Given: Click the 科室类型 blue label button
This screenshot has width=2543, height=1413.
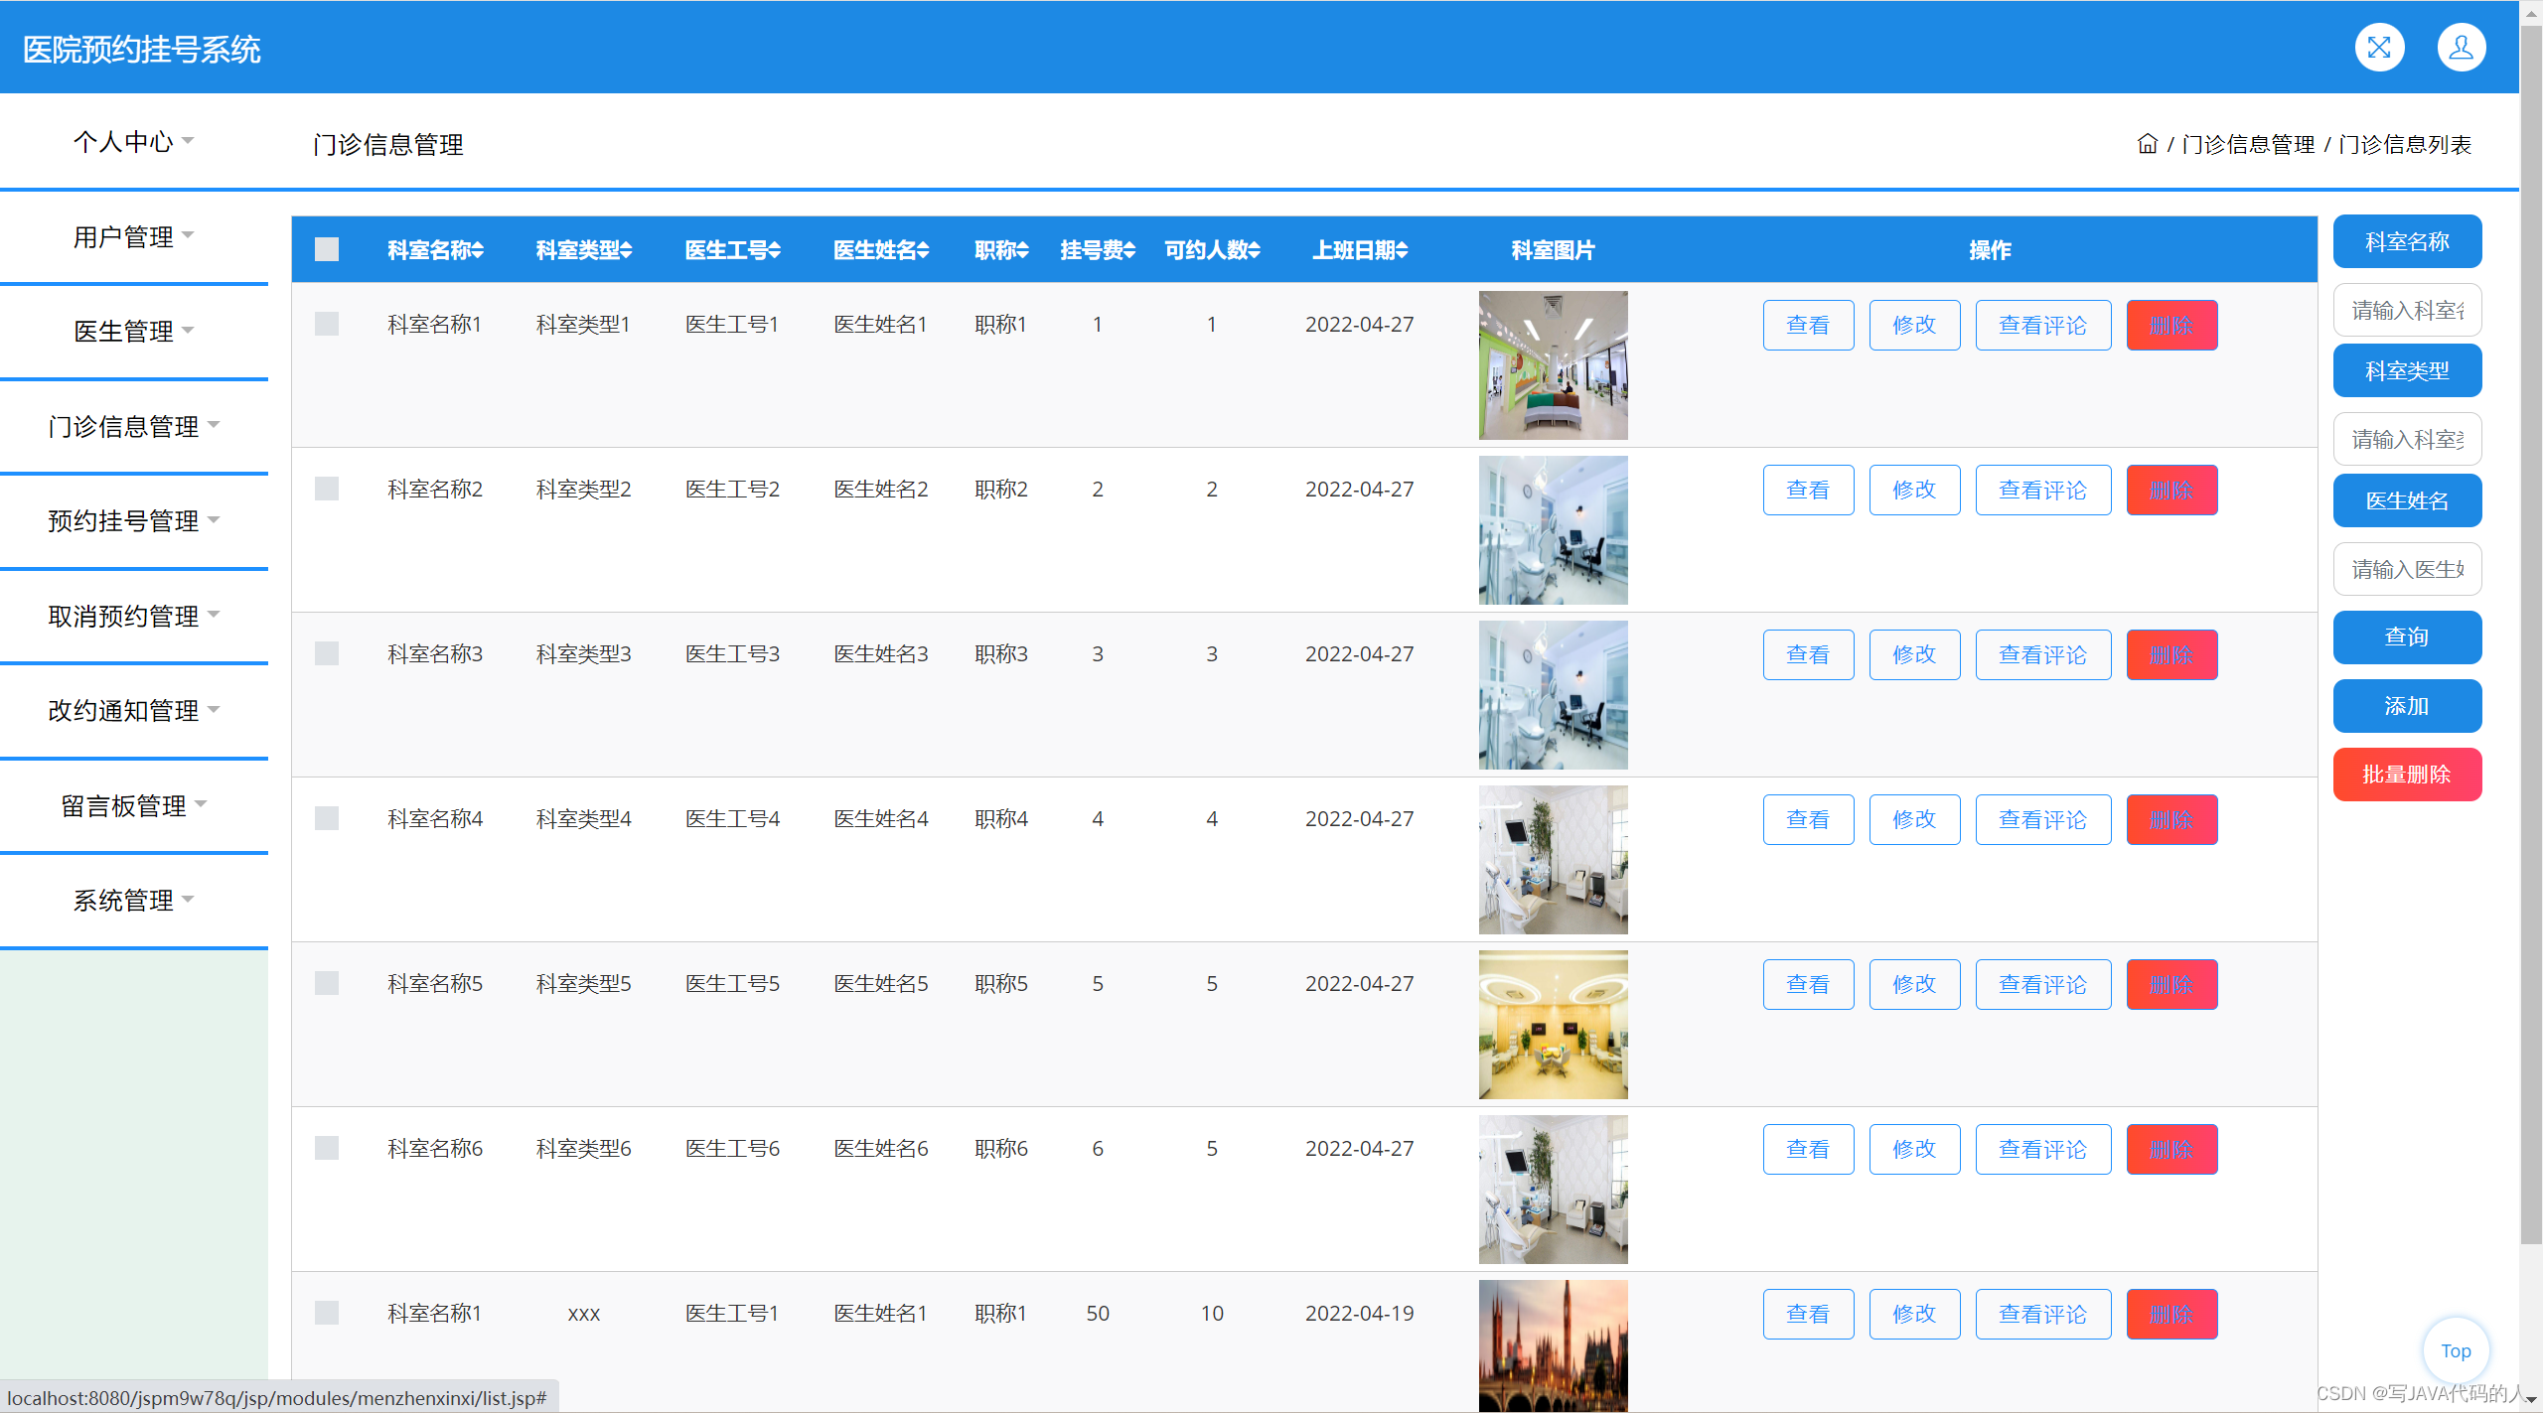Looking at the screenshot, I should [x=2407, y=370].
